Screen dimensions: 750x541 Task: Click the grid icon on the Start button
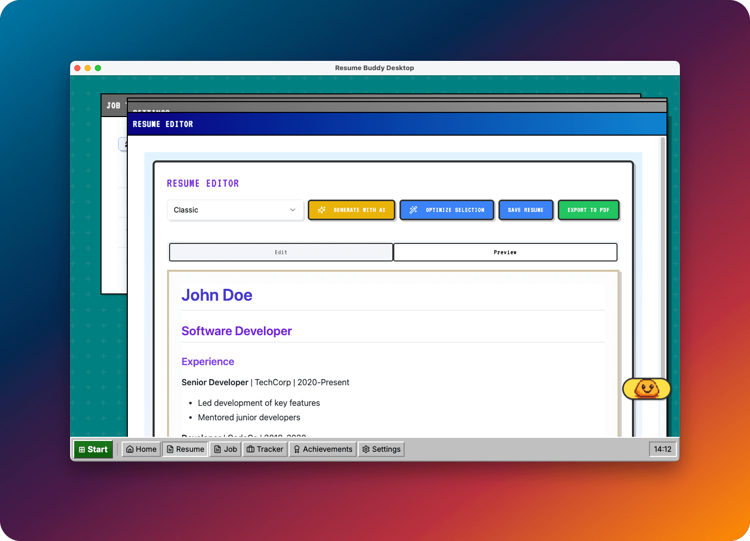82,450
